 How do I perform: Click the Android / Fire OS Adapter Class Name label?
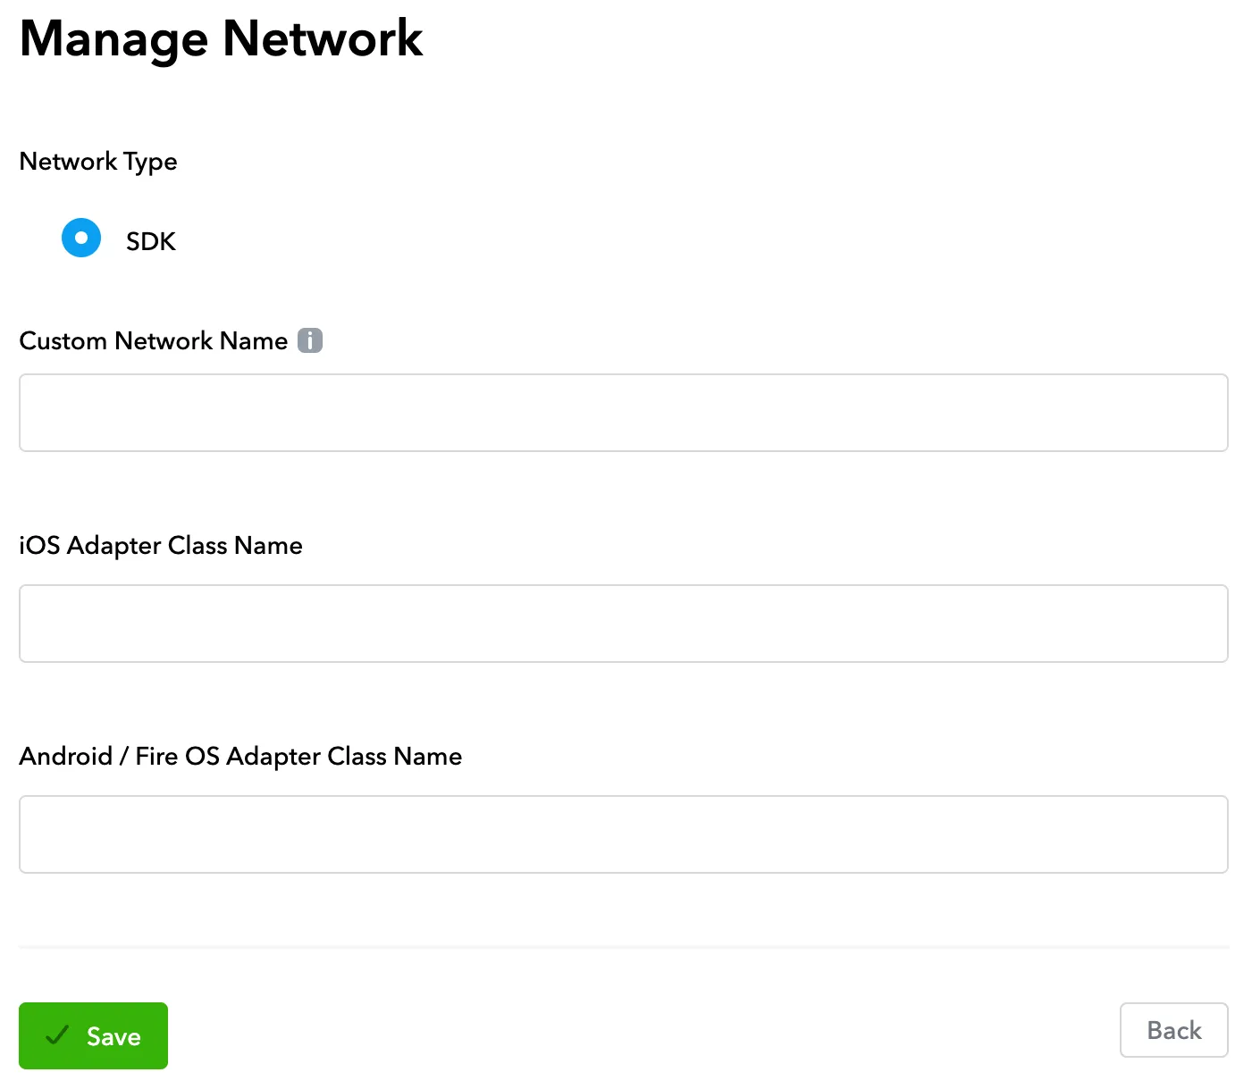(240, 756)
